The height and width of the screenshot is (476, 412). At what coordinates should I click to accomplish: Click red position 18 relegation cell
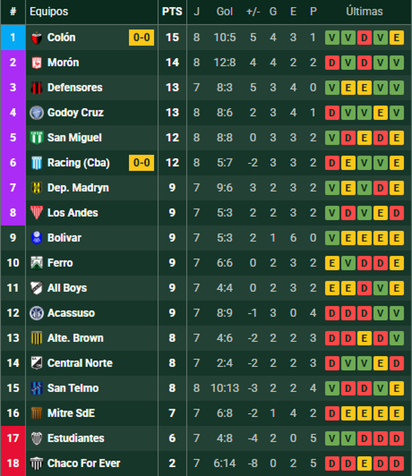(x=13, y=463)
